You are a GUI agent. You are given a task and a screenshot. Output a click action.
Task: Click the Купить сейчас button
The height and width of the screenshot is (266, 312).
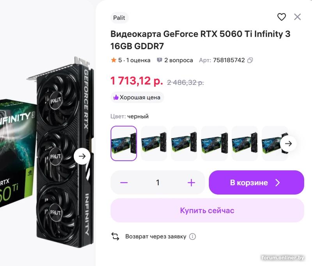(x=207, y=210)
